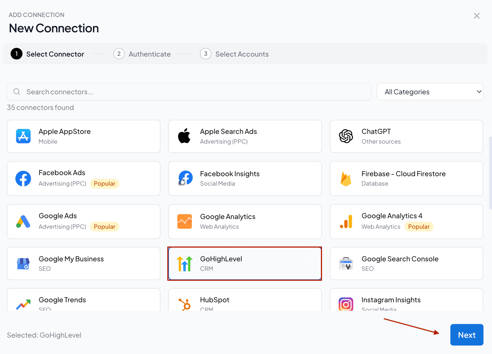The width and height of the screenshot is (492, 354).
Task: Choose the Facebook Ads connector title
Action: coord(62,173)
